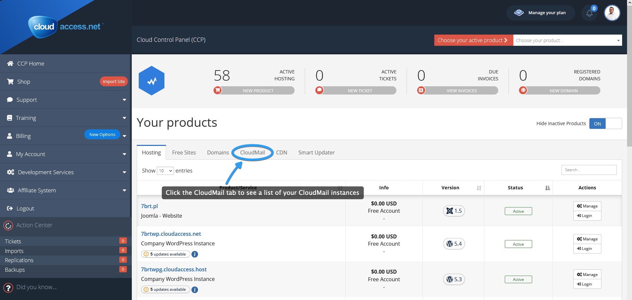Select the CDN tab

click(x=281, y=152)
